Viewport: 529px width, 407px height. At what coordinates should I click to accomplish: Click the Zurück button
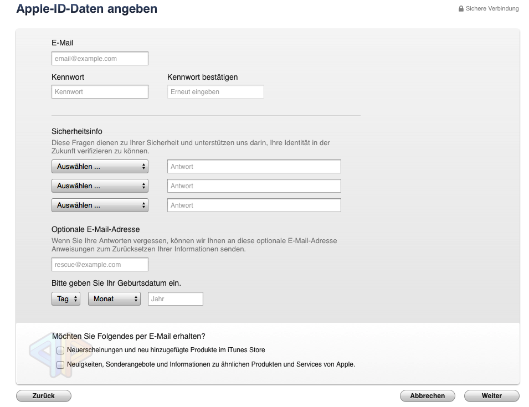coord(43,395)
